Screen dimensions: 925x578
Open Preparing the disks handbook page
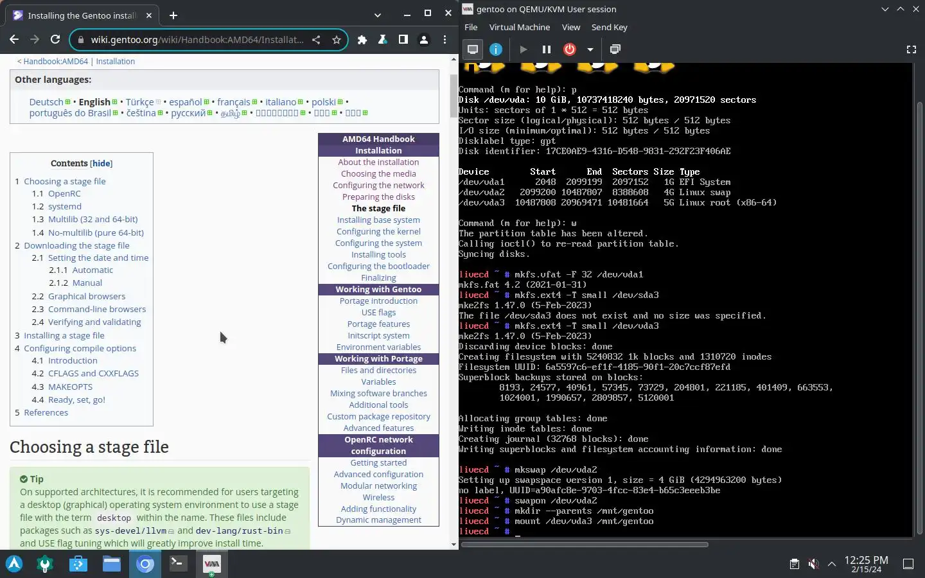pyautogui.click(x=378, y=197)
